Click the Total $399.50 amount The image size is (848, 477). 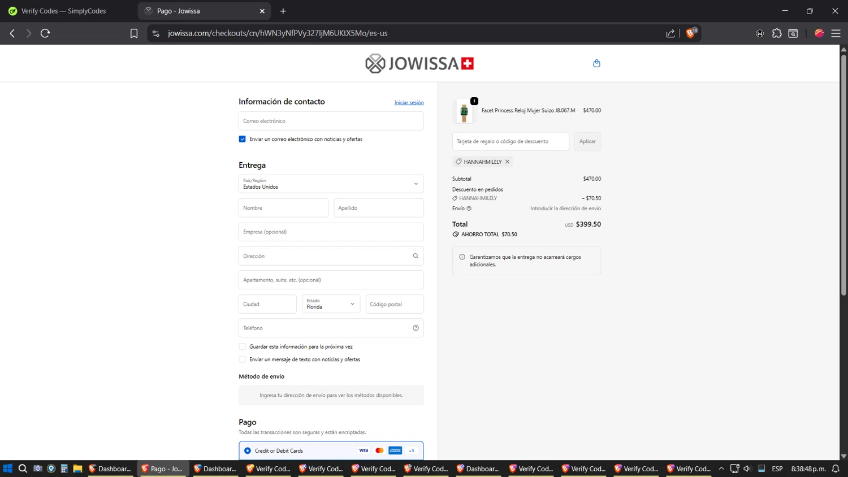588,224
